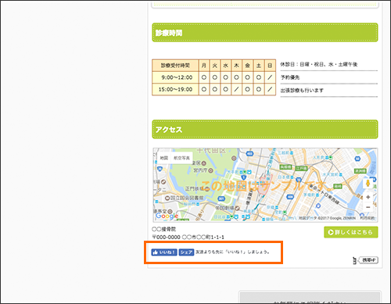Click the 予約優先 note text

coord(290,77)
